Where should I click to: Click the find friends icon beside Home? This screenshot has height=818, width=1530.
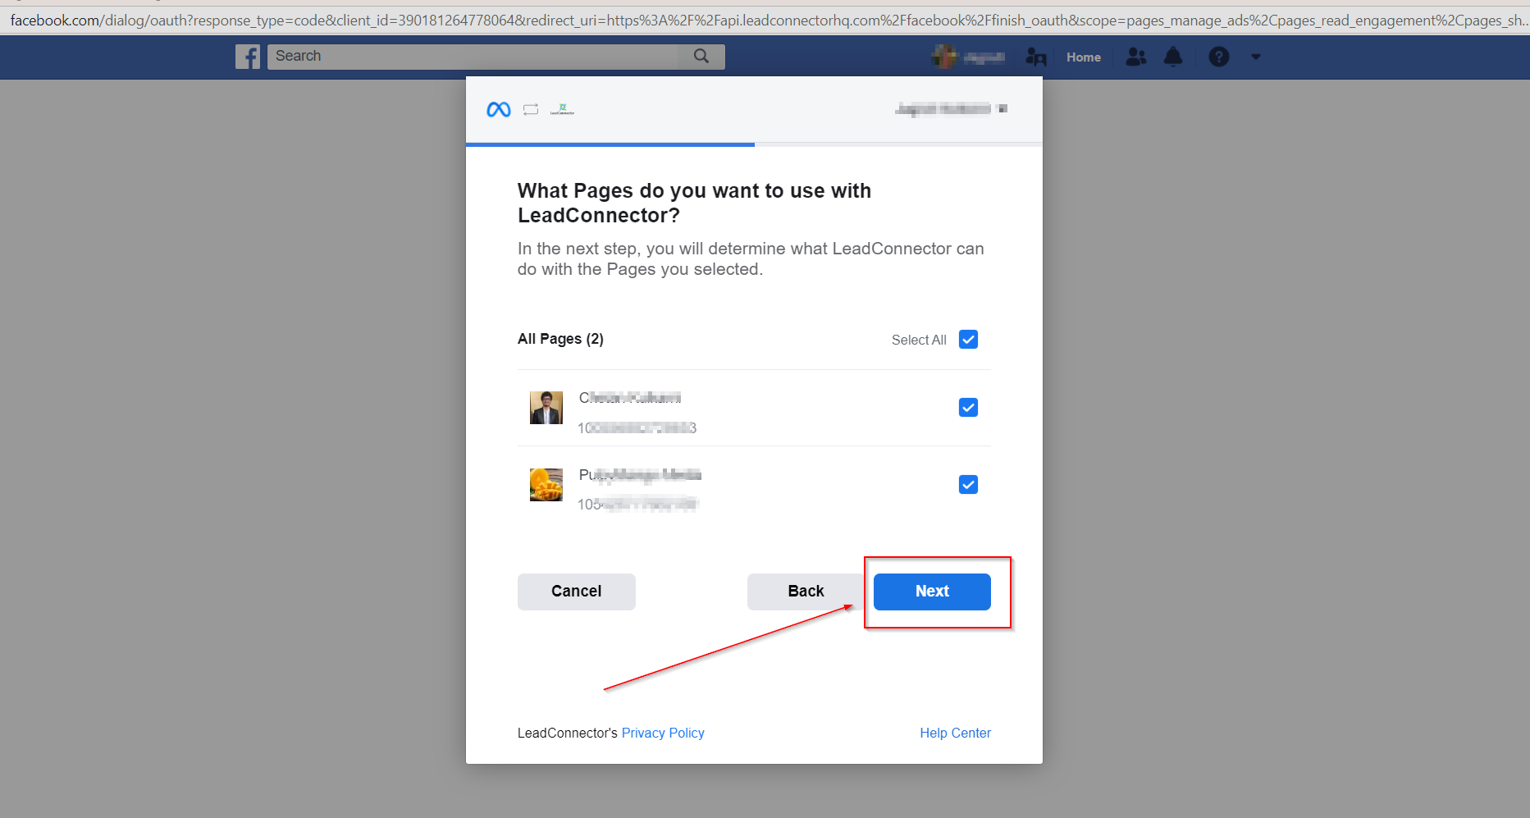pyautogui.click(x=1036, y=57)
